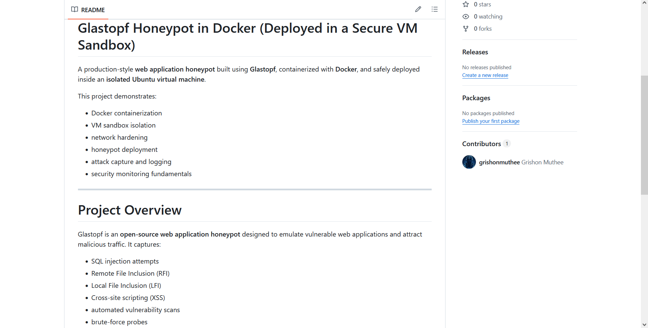Click Create a new release link
The width and height of the screenshot is (648, 328).
click(485, 75)
